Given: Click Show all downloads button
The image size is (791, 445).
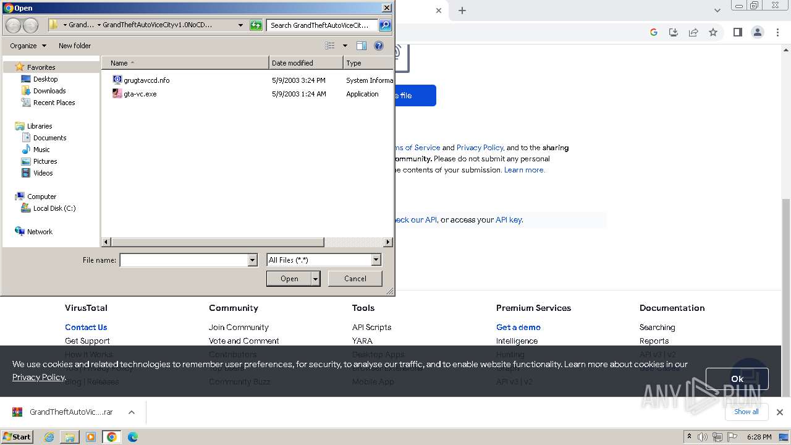Looking at the screenshot, I should pos(747,412).
